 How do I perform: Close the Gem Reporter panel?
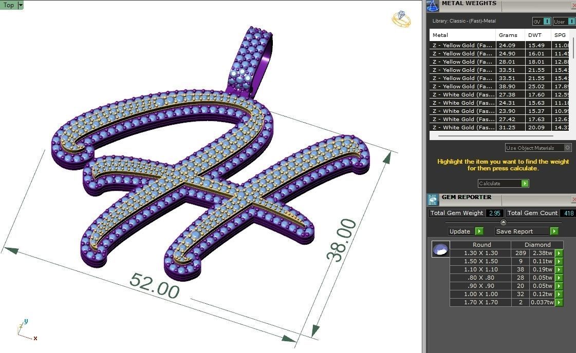click(x=574, y=199)
